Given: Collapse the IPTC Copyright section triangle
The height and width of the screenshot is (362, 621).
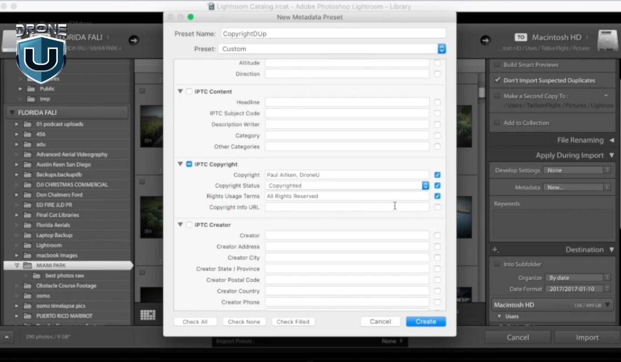Looking at the screenshot, I should [x=180, y=164].
